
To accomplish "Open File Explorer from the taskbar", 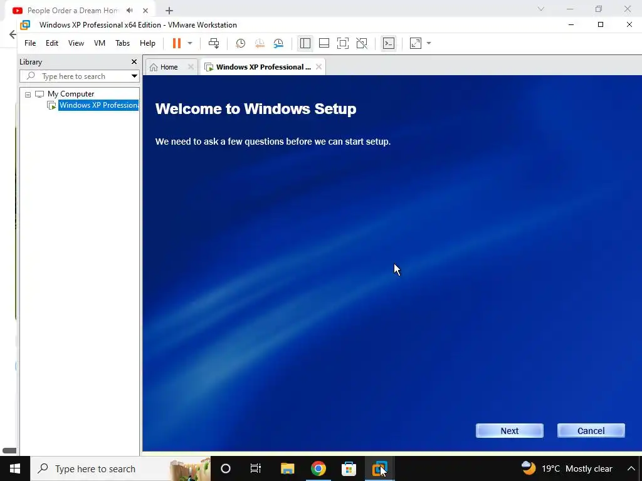I will pyautogui.click(x=287, y=468).
